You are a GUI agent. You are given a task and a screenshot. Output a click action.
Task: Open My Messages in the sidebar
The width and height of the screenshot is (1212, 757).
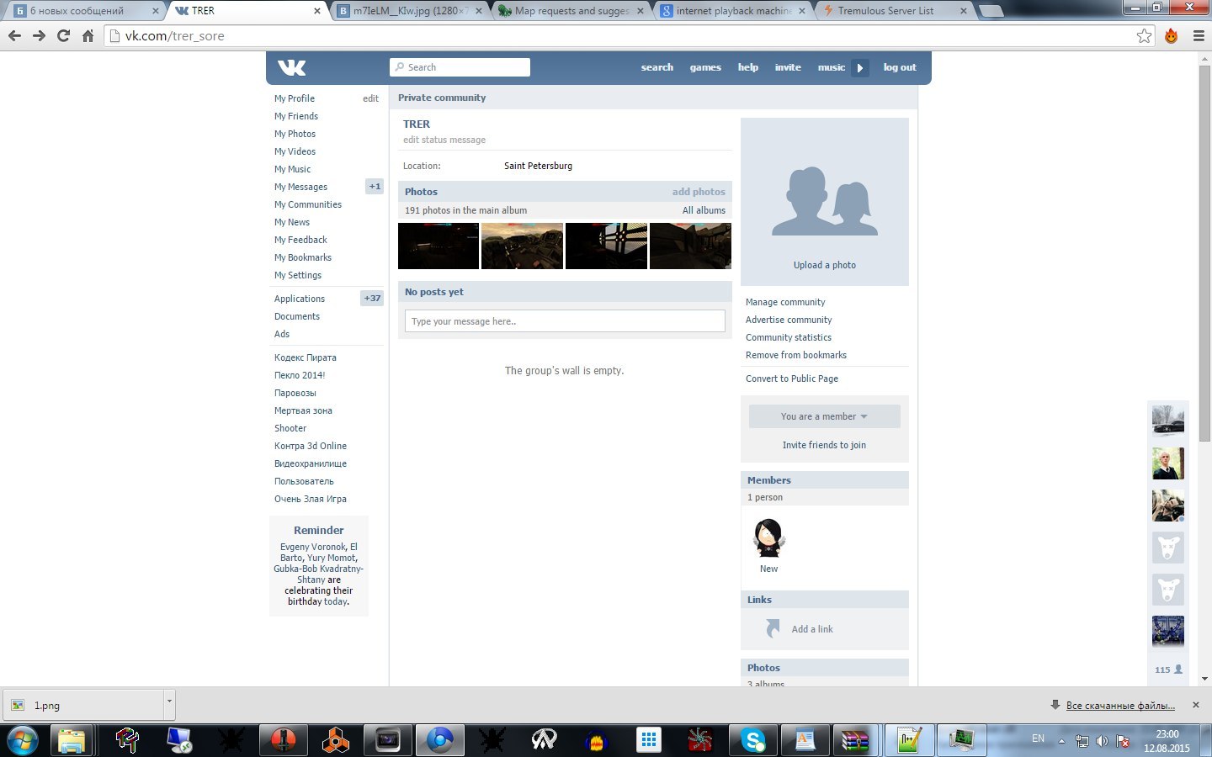[x=300, y=187]
